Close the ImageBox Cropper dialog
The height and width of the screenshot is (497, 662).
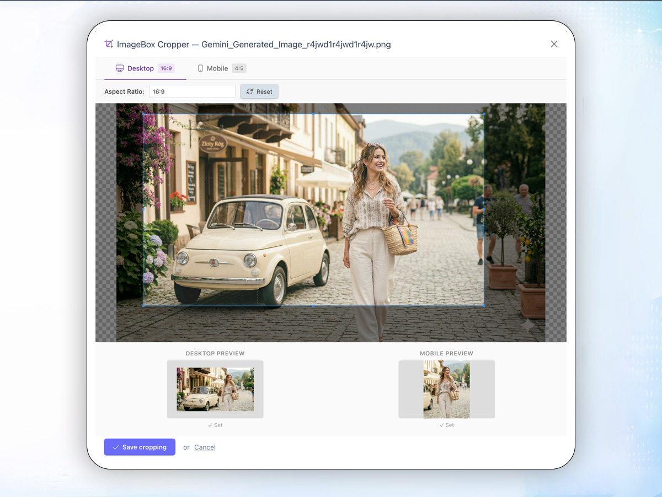click(554, 44)
